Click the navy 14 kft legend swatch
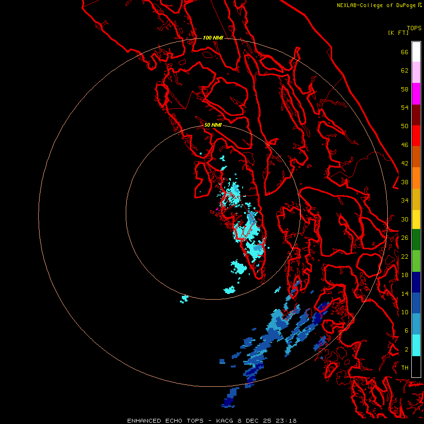Viewport: 424px width, 424px height. [416, 282]
